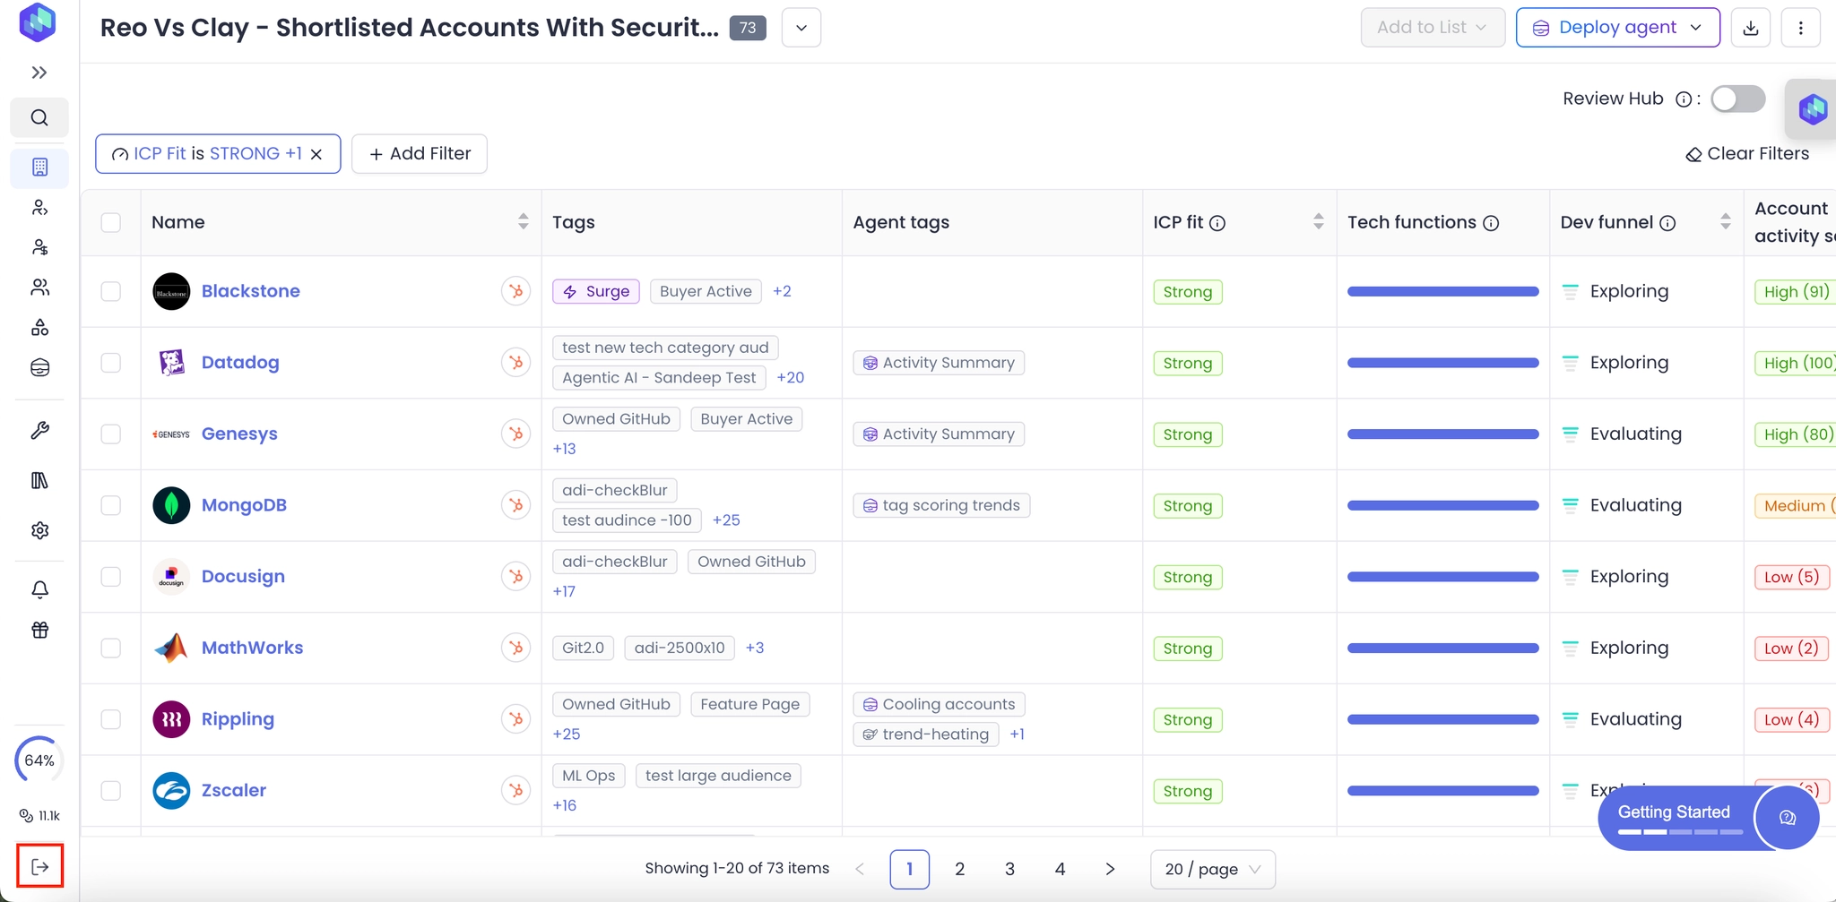Open the Blackstone account link
This screenshot has height=902, width=1836.
point(251,291)
